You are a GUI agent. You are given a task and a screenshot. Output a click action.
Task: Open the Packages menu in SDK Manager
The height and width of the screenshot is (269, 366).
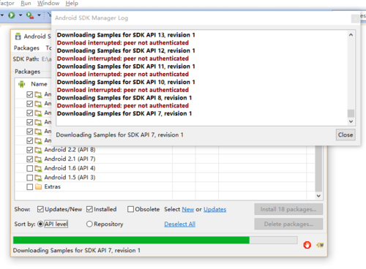click(x=26, y=48)
